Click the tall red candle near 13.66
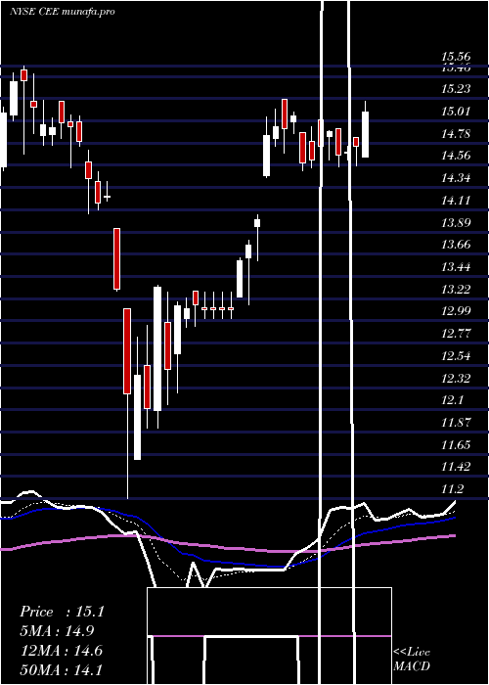 tap(117, 258)
